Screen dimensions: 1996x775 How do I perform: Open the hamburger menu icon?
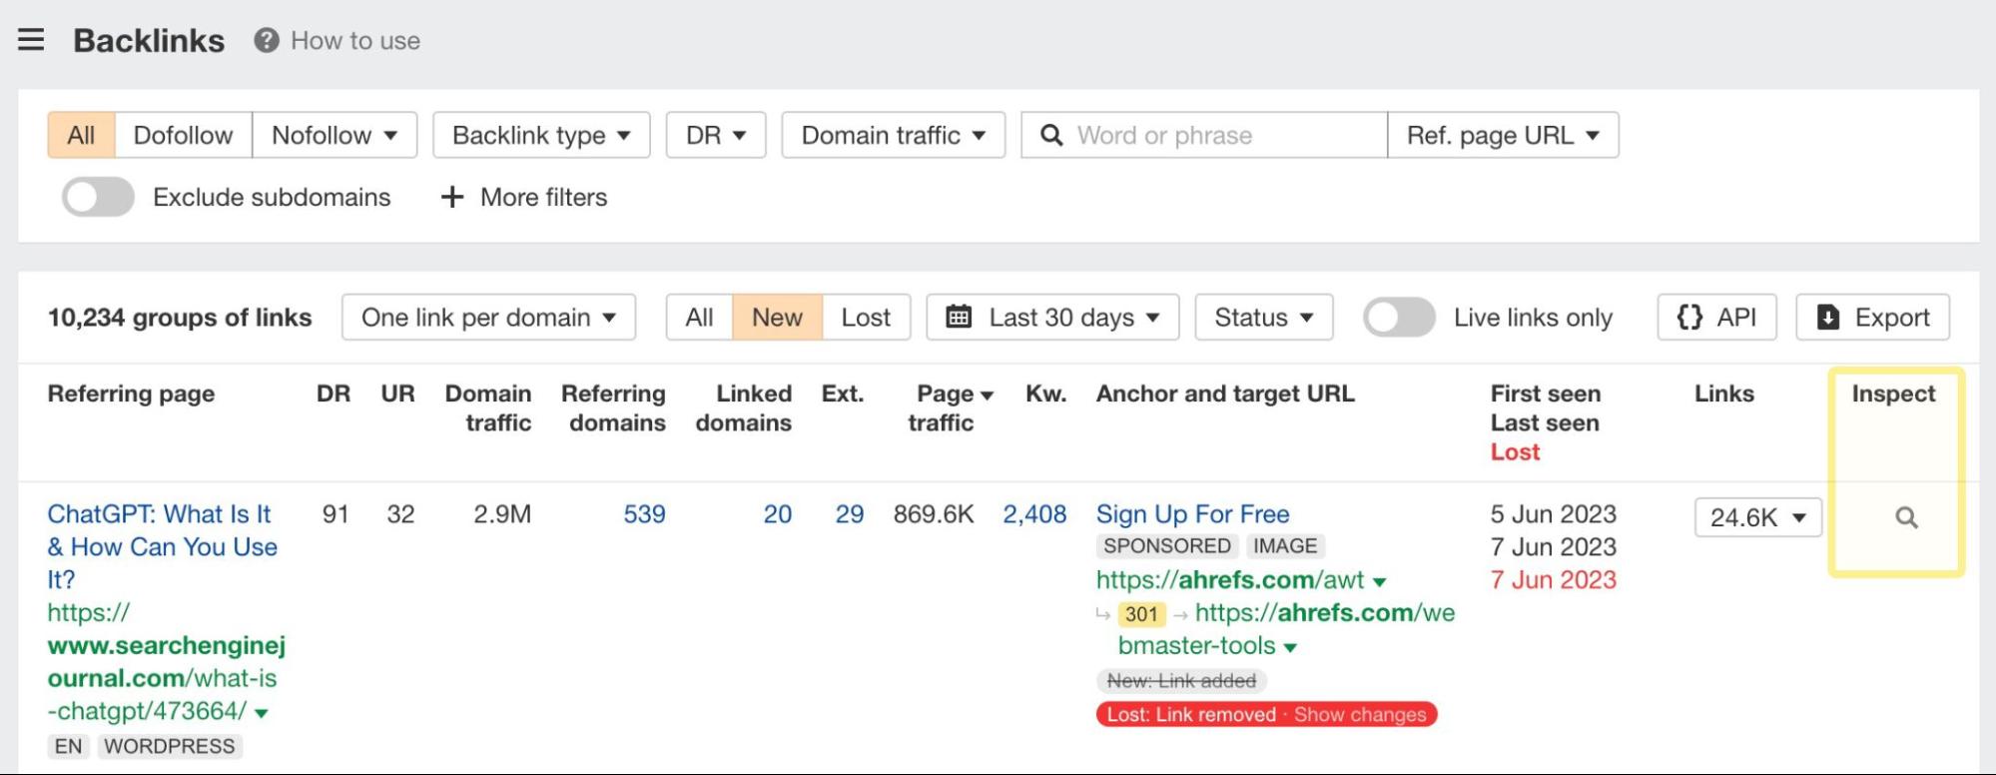pos(31,40)
